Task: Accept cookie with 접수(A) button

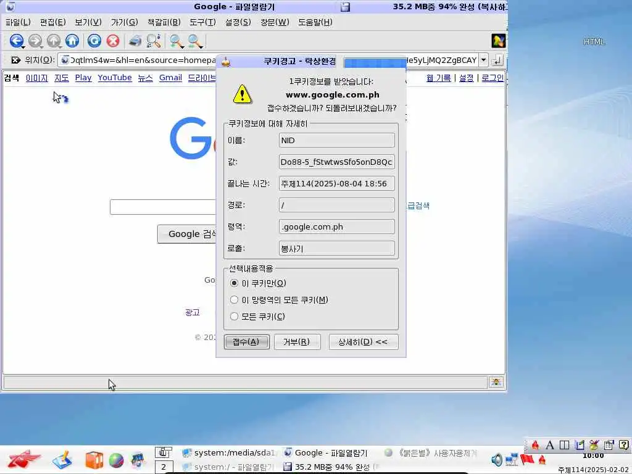Action: (247, 342)
